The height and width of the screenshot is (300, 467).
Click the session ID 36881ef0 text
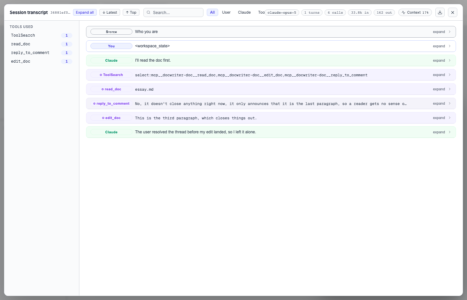[x=60, y=12]
